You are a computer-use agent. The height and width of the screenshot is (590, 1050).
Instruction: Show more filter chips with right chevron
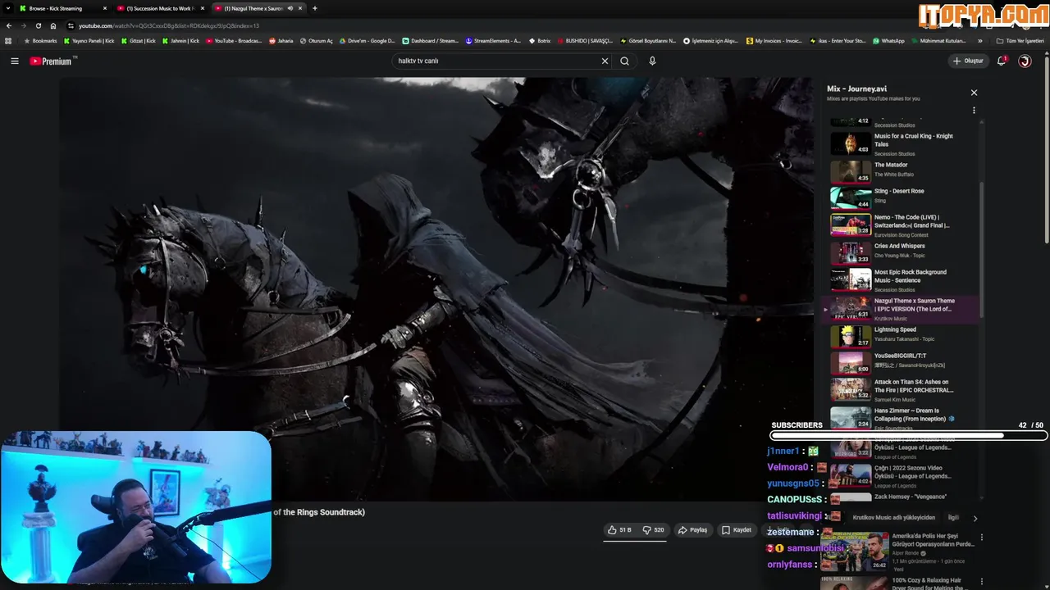click(x=975, y=518)
